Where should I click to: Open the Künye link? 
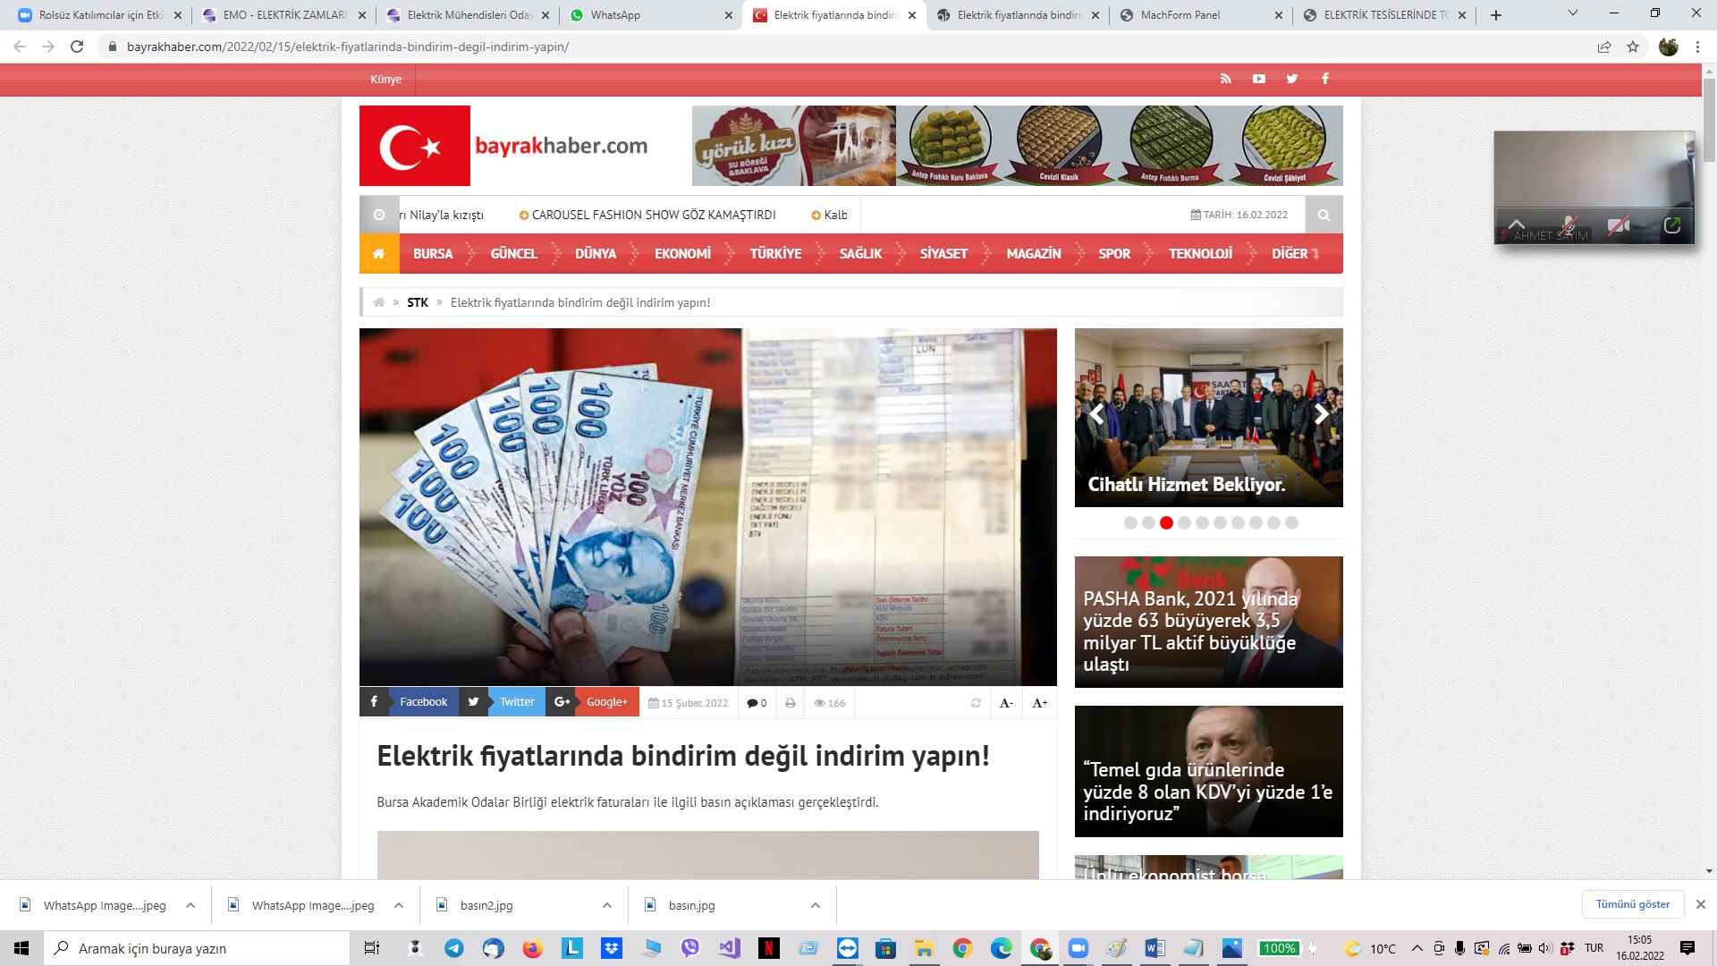point(385,79)
